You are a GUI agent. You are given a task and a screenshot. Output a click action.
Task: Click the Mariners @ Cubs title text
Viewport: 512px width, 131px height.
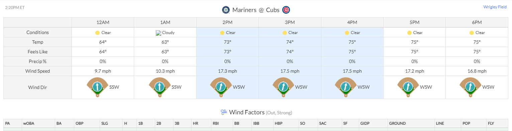point(256,10)
